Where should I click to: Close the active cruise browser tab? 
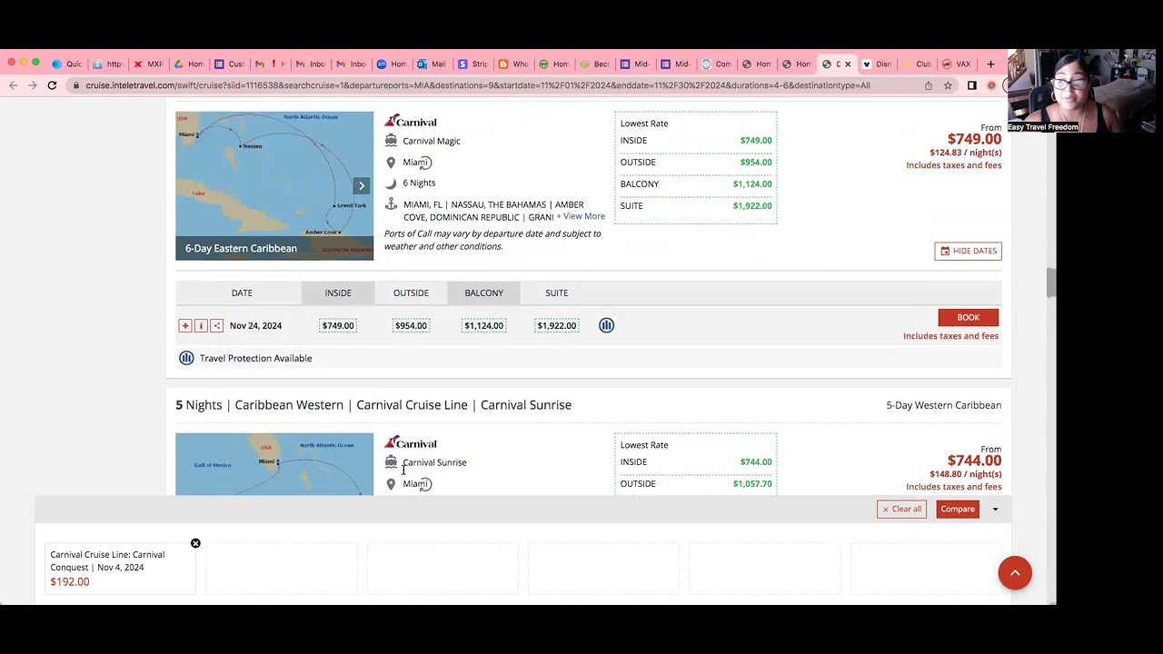coord(848,64)
